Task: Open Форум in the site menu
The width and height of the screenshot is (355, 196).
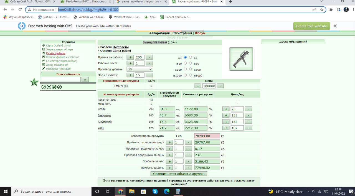Action: [x=200, y=33]
